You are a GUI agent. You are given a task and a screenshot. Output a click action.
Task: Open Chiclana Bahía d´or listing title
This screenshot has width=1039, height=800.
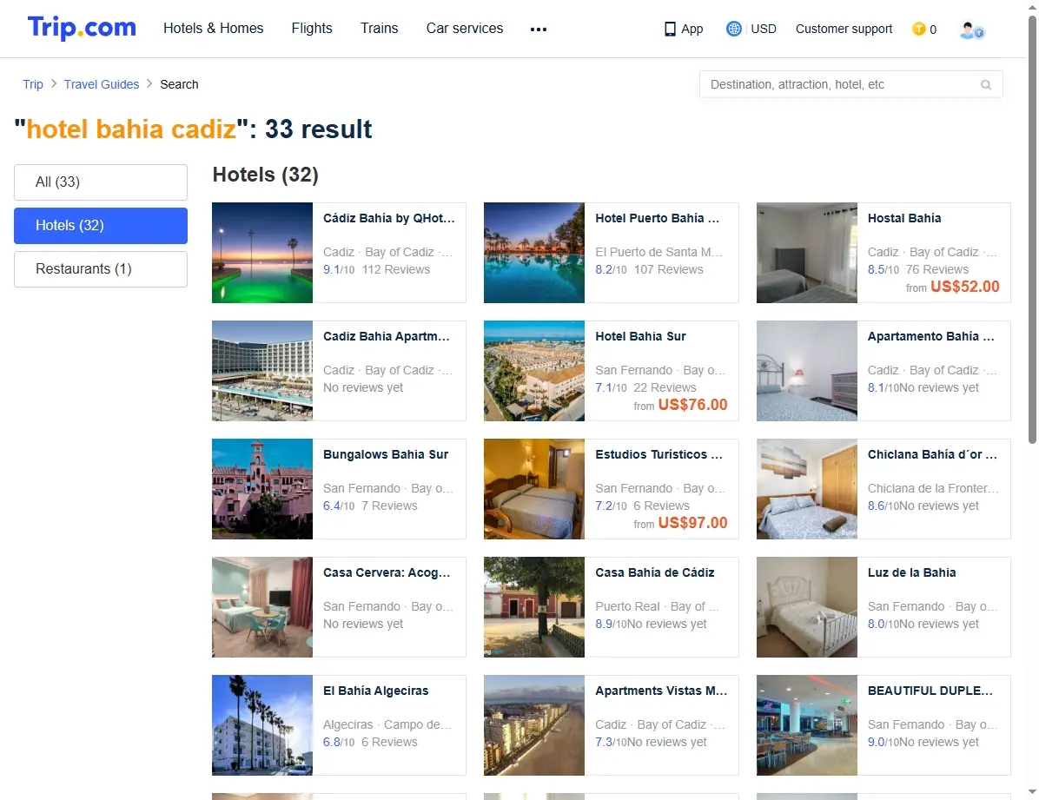(932, 454)
